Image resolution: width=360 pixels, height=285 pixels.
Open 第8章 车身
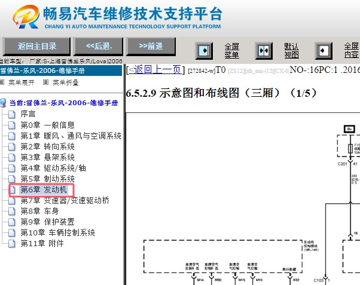pos(39,211)
